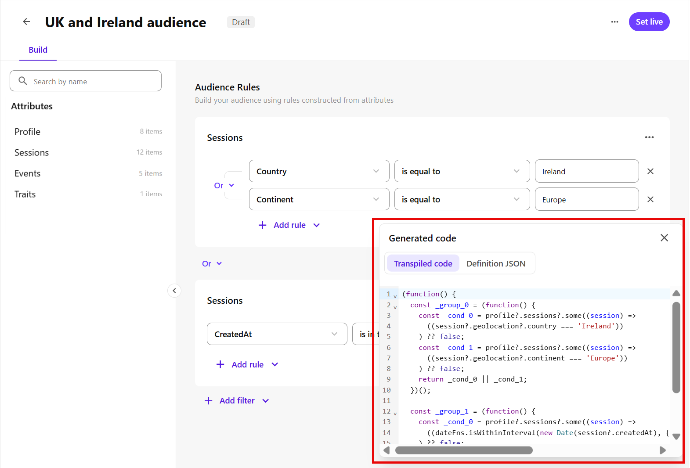Screen dimensions: 690x468
Task: Click the plus icon of Add filter
Action: click(209, 400)
